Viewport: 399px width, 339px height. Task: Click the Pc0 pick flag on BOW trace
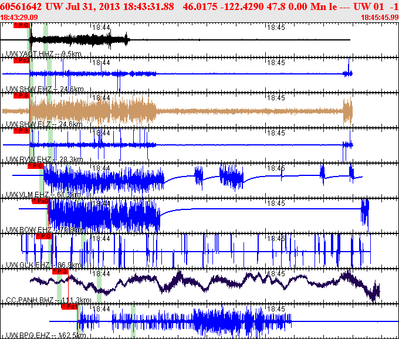pos(39,201)
